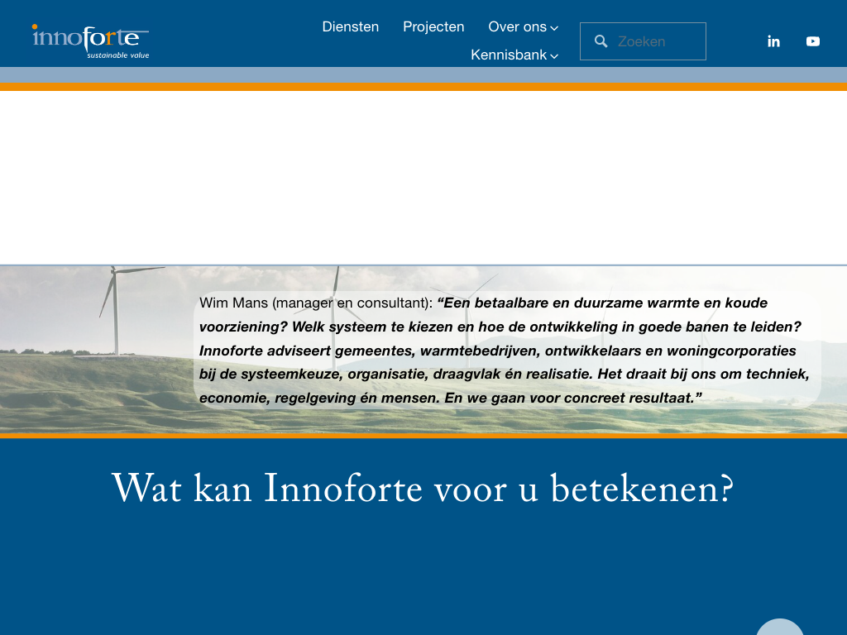Open the YouTube icon link
This screenshot has width=847, height=635.
pyautogui.click(x=812, y=41)
